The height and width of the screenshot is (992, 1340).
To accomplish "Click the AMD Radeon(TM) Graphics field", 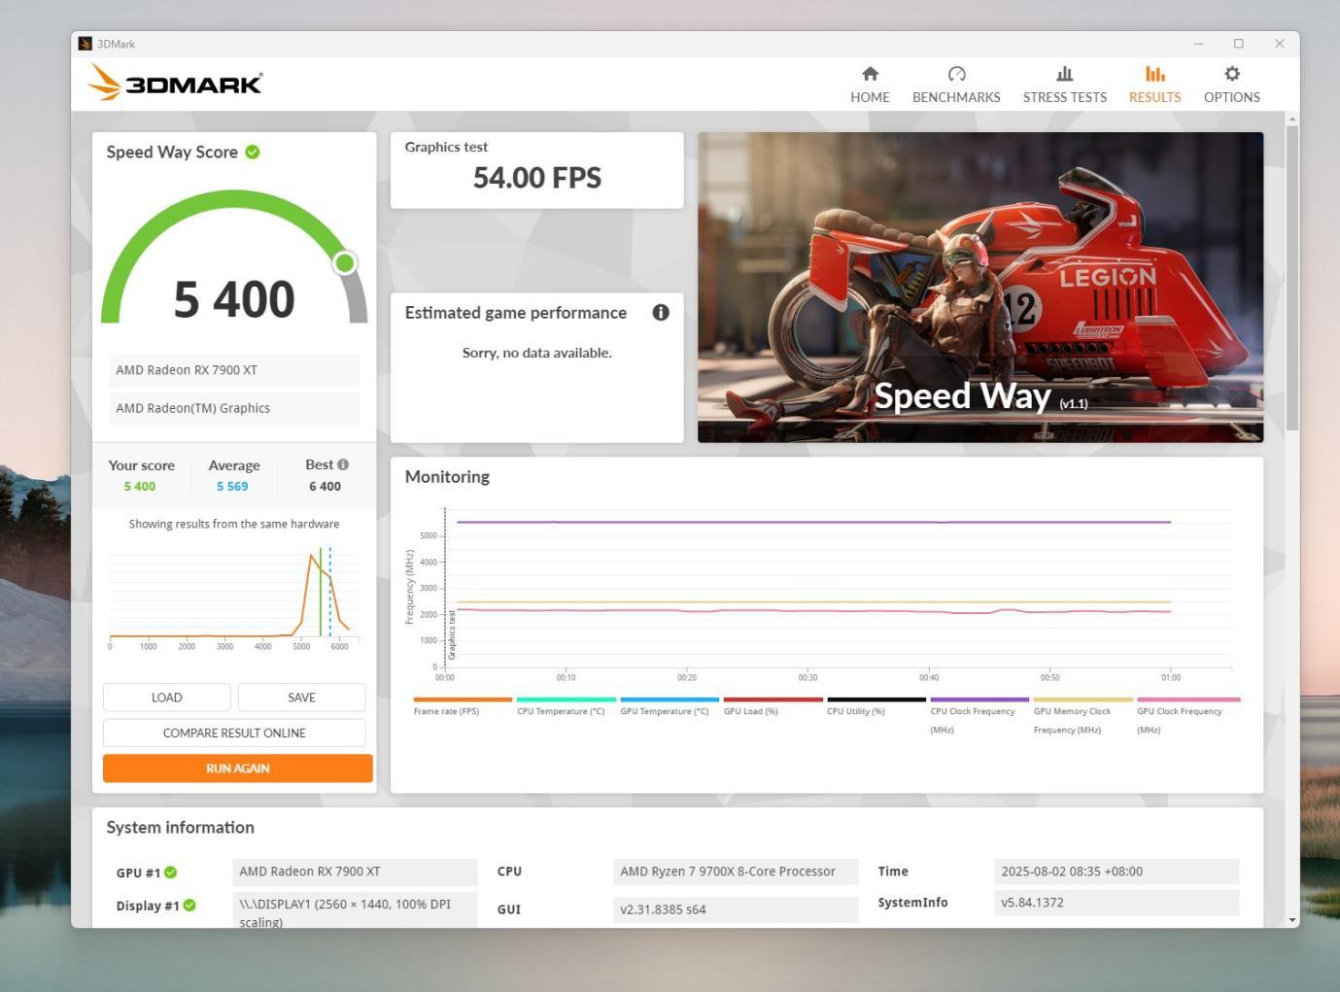I will [234, 408].
